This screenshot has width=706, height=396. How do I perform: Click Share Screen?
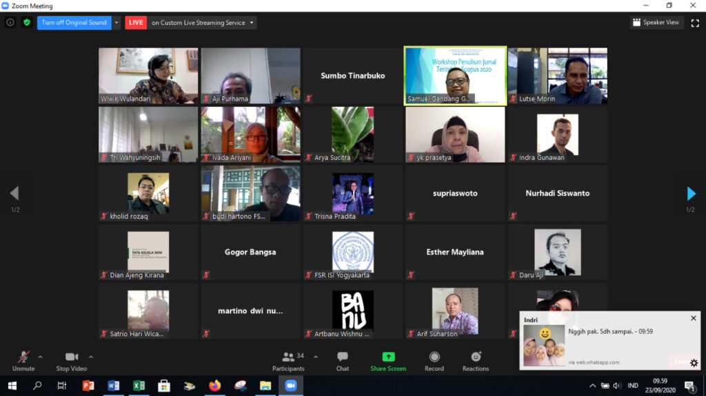388,362
